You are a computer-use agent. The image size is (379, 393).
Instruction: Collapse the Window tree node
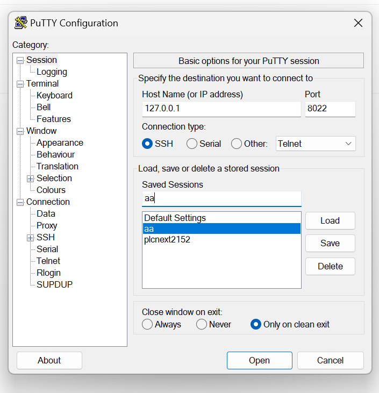click(20, 131)
